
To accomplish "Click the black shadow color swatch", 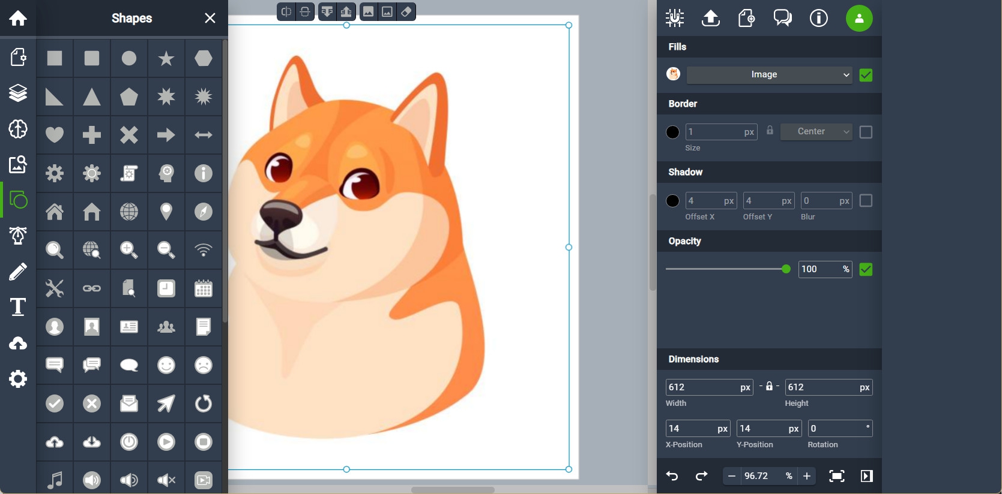I will point(673,201).
